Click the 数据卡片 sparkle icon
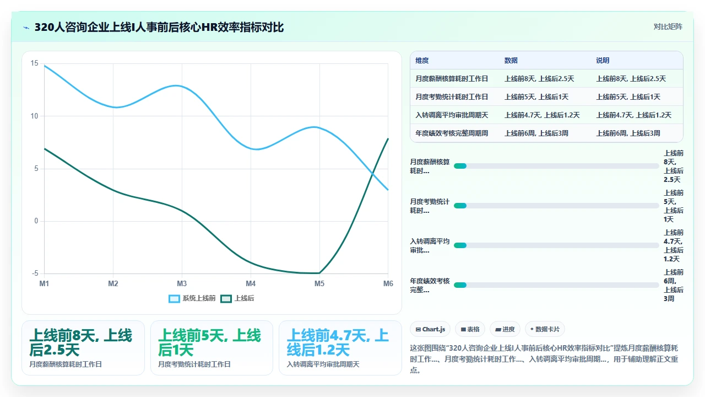The width and height of the screenshot is (705, 397). coord(532,329)
